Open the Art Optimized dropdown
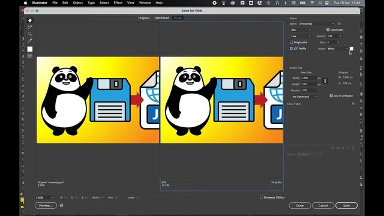This screenshot has width=384, height=216. pos(304,97)
